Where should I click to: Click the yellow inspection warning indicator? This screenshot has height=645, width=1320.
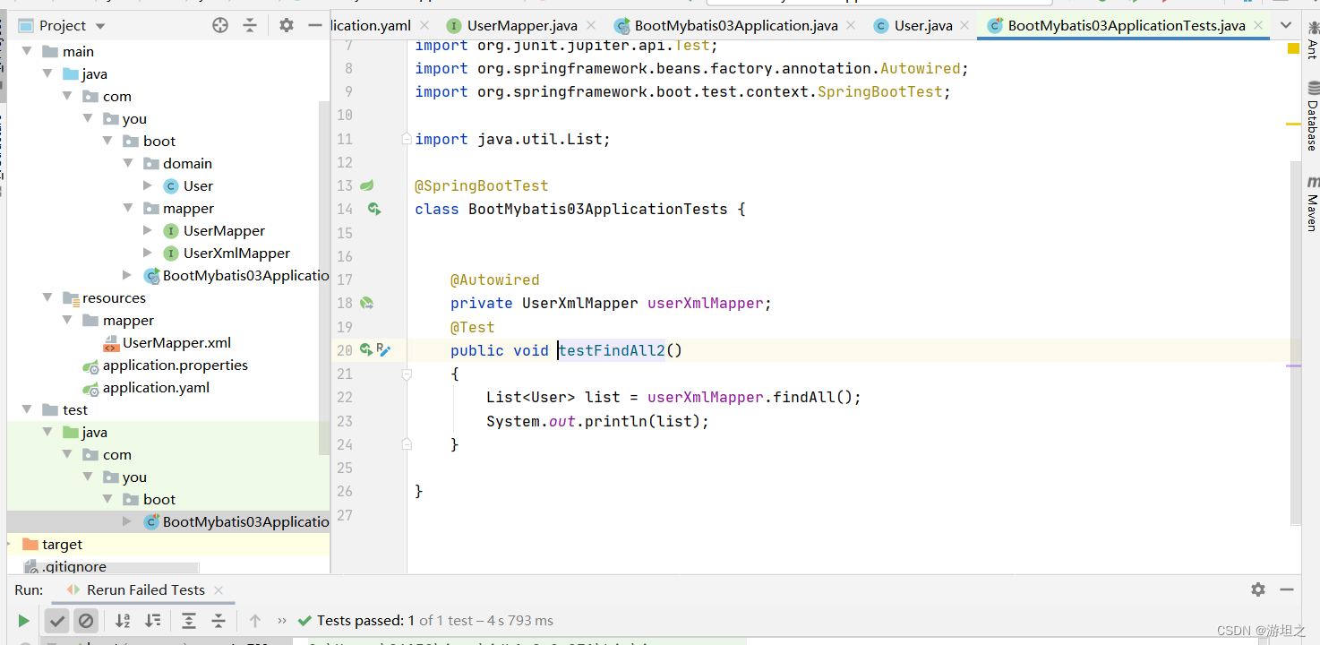1293,48
